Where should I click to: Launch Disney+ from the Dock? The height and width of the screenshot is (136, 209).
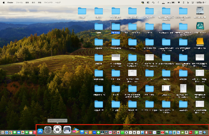point(154,132)
